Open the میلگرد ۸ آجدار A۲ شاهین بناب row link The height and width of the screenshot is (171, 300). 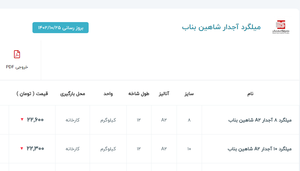pos(260,120)
